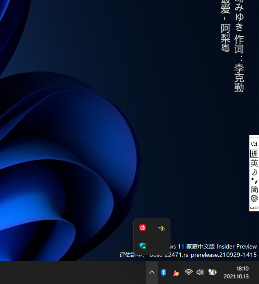Open NVIDIA tray icon in overflow

pos(161,228)
